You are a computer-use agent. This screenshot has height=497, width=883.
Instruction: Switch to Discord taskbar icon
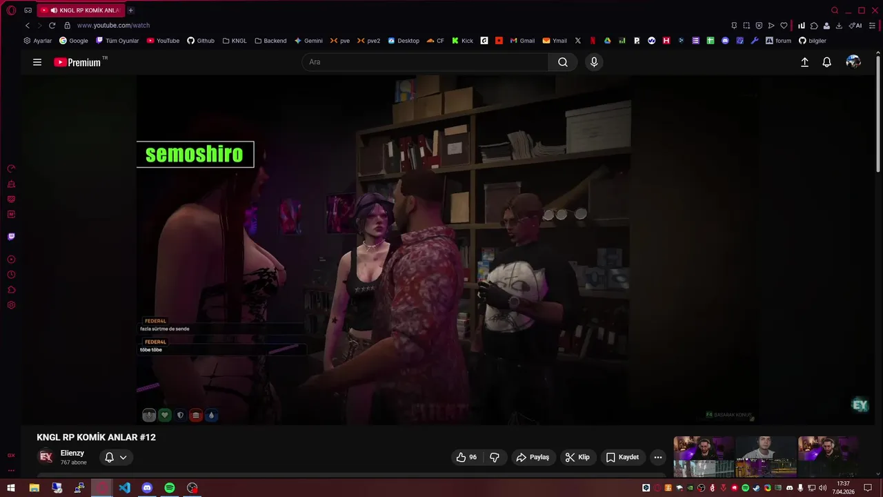click(147, 488)
